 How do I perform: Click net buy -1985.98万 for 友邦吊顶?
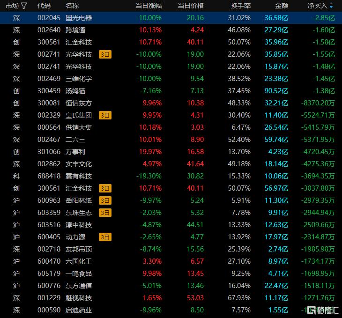pyautogui.click(x=318, y=249)
